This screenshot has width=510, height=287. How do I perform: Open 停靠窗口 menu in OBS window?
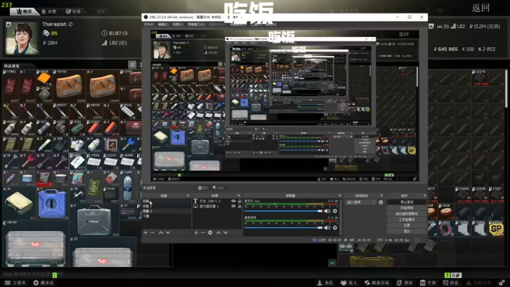196,24
